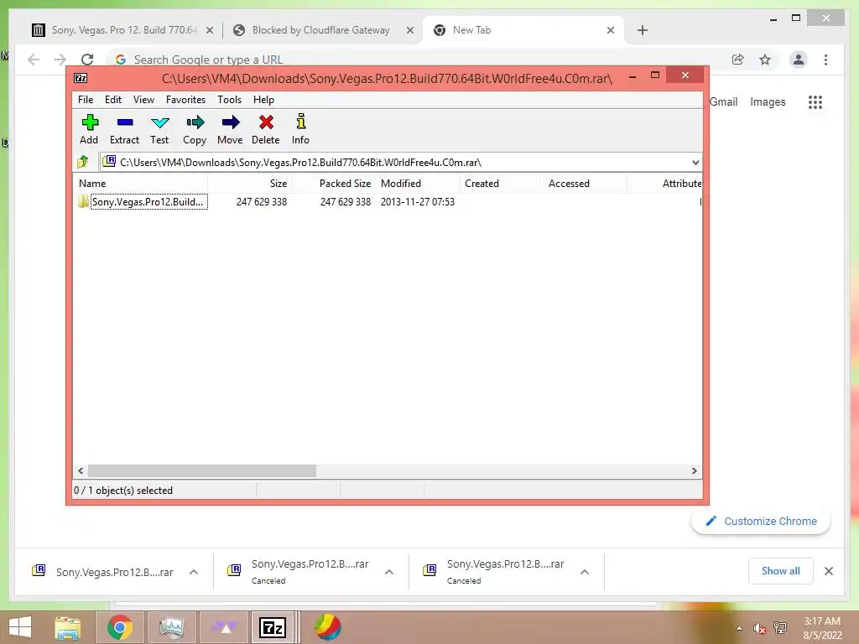Open the system monitor taskbar icon
The width and height of the screenshot is (859, 644).
click(171, 627)
